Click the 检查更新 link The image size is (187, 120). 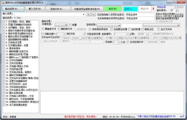click(x=179, y=7)
